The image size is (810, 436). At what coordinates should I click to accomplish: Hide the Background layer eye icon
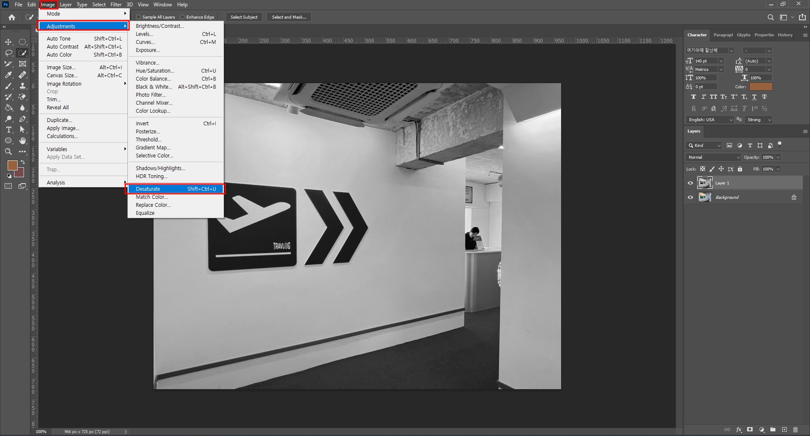(x=690, y=198)
